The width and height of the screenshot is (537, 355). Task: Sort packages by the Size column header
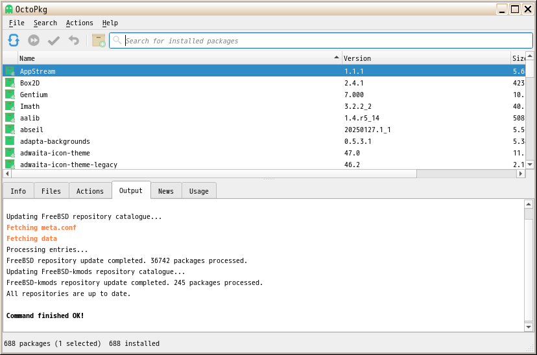click(x=518, y=58)
